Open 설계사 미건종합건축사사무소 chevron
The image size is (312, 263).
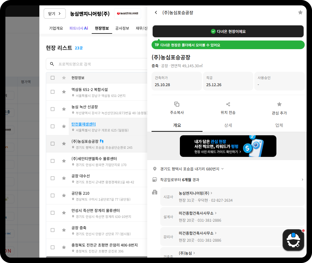click(x=216, y=213)
